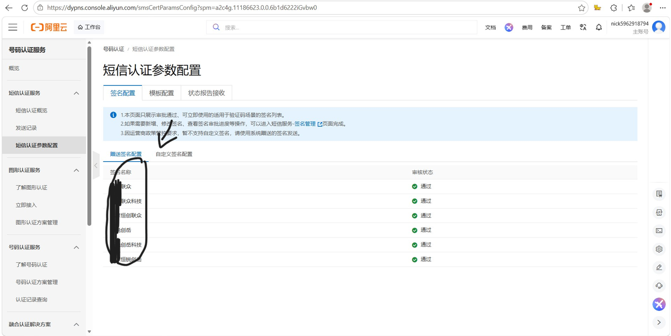This screenshot has height=336, width=671.
Task: Click the browser address bar
Action: coord(309,8)
